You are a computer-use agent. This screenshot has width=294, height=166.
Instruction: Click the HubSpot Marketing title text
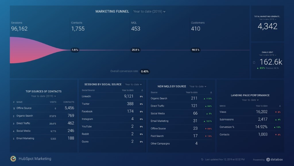click(35, 159)
